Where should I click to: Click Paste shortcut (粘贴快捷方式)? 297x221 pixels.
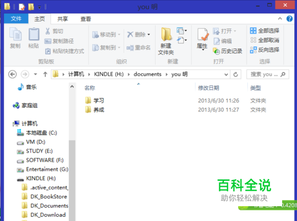point(65,51)
